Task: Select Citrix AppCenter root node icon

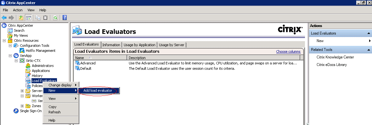Action: [4, 25]
